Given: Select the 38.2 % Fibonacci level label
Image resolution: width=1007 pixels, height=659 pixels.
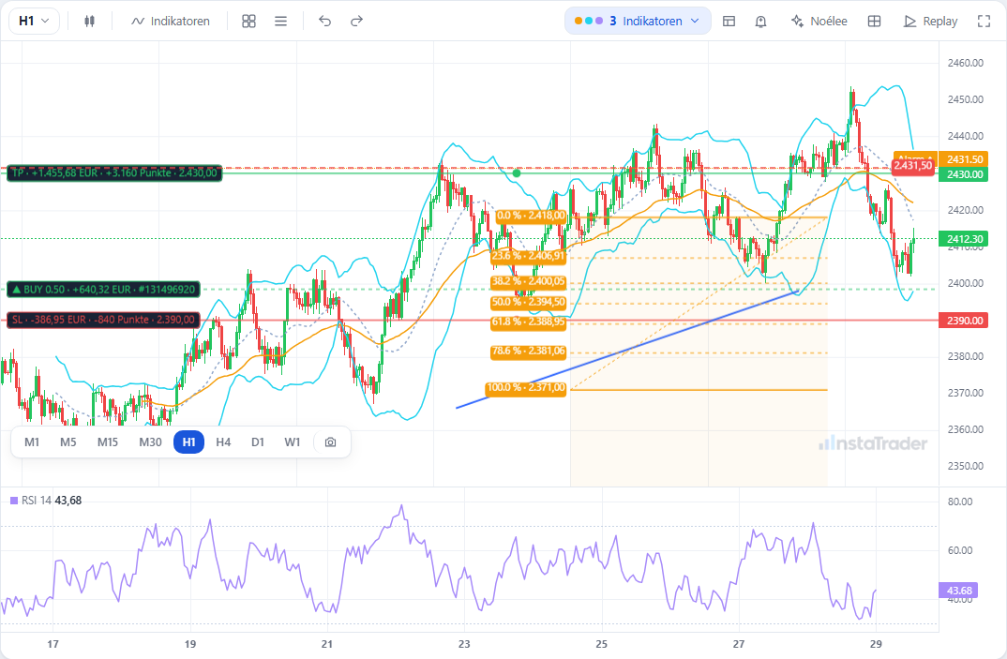Looking at the screenshot, I should pos(528,281).
